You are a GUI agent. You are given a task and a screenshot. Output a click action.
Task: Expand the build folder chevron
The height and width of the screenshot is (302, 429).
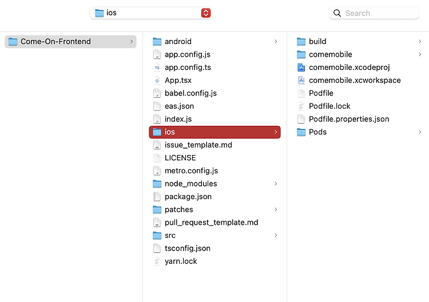click(x=420, y=41)
